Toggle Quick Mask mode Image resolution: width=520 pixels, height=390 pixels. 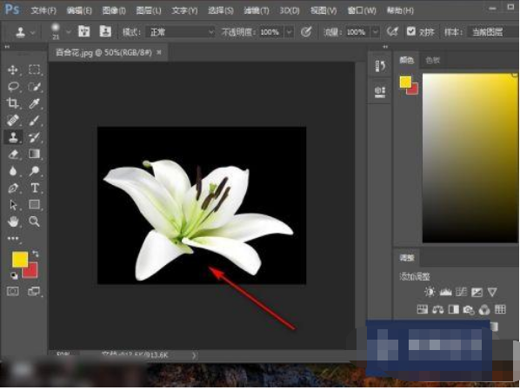pyautogui.click(x=13, y=291)
